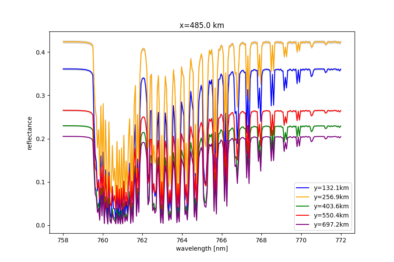Choose the y=550.4km legend label

(x=331, y=215)
